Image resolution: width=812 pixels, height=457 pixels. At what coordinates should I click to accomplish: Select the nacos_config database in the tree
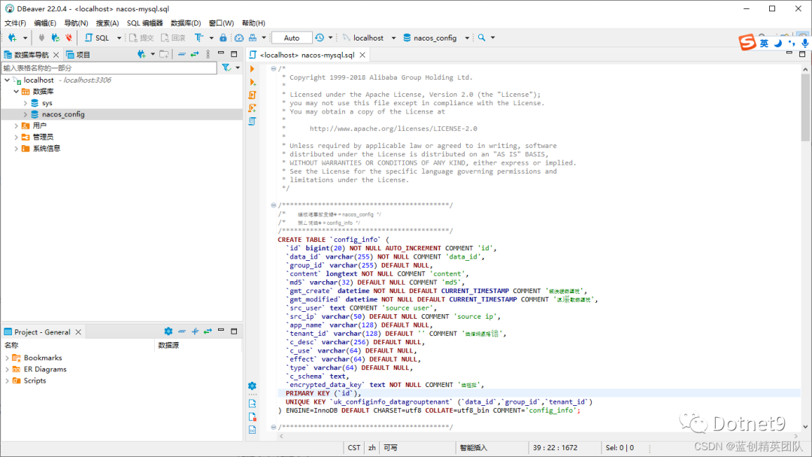pyautogui.click(x=63, y=114)
